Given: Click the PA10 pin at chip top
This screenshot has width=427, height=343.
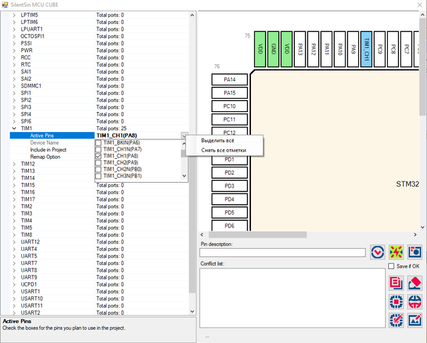Looking at the screenshot, I should click(340, 49).
